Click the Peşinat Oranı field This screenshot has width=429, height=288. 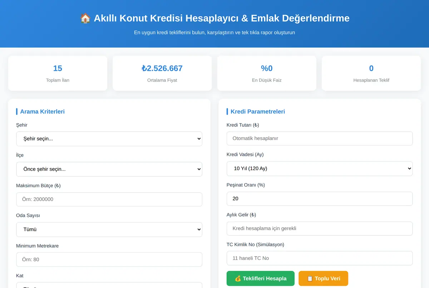coord(320,199)
